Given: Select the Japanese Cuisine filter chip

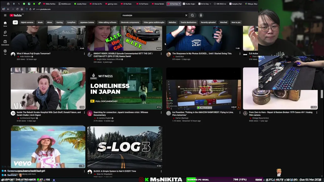Looking at the screenshot, I should coord(87,22).
